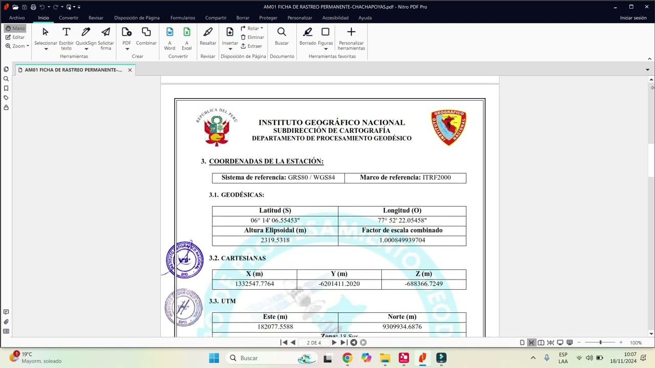Expand the Insertar dropdown arrow
This screenshot has width=655, height=368.
[230, 49]
